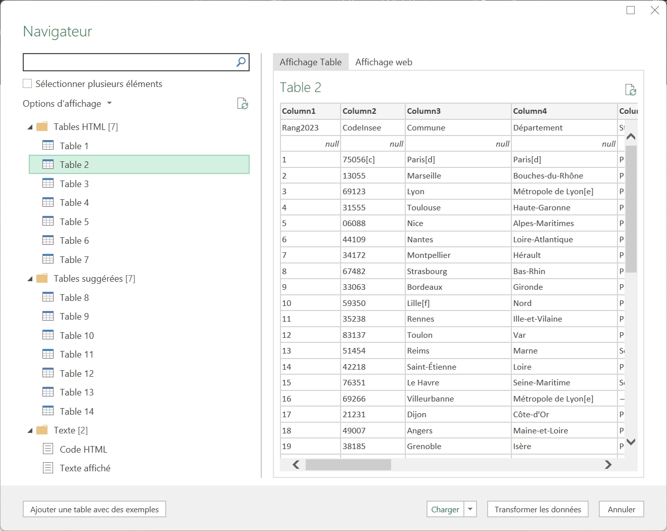Click Transformer les données button
The width and height of the screenshot is (667, 531).
pos(538,509)
